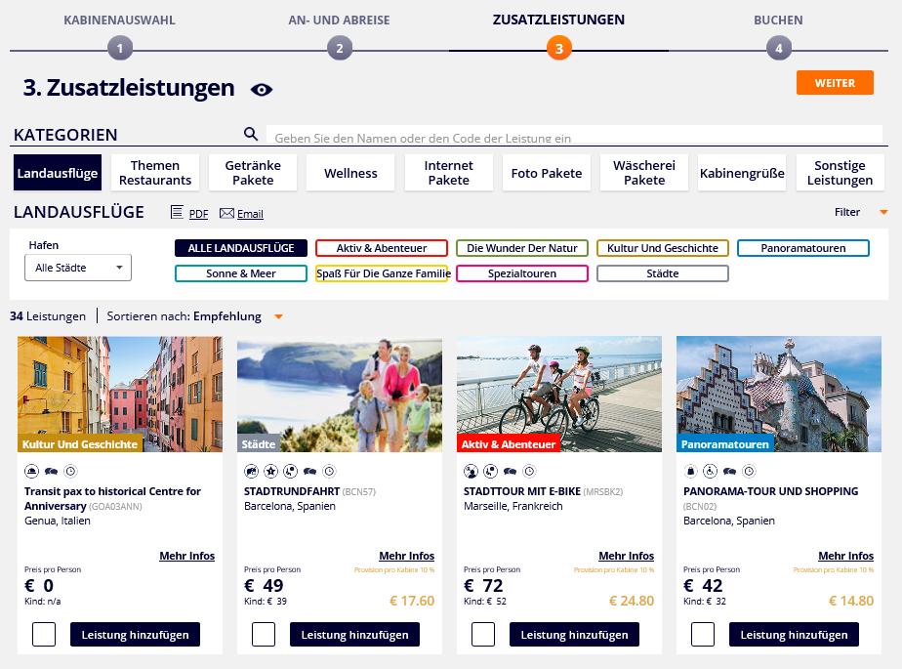
Task: Toggle the Spezialtouren filter
Action: [522, 273]
